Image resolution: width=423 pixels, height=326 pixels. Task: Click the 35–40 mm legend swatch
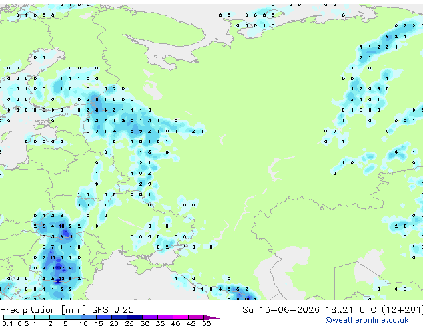165,317
